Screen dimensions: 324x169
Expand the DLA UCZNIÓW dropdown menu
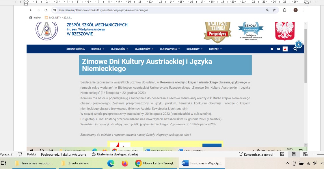pyautogui.click(x=119, y=49)
